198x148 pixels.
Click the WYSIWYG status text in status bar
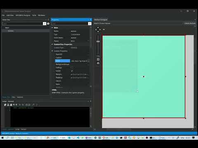click(x=15, y=133)
